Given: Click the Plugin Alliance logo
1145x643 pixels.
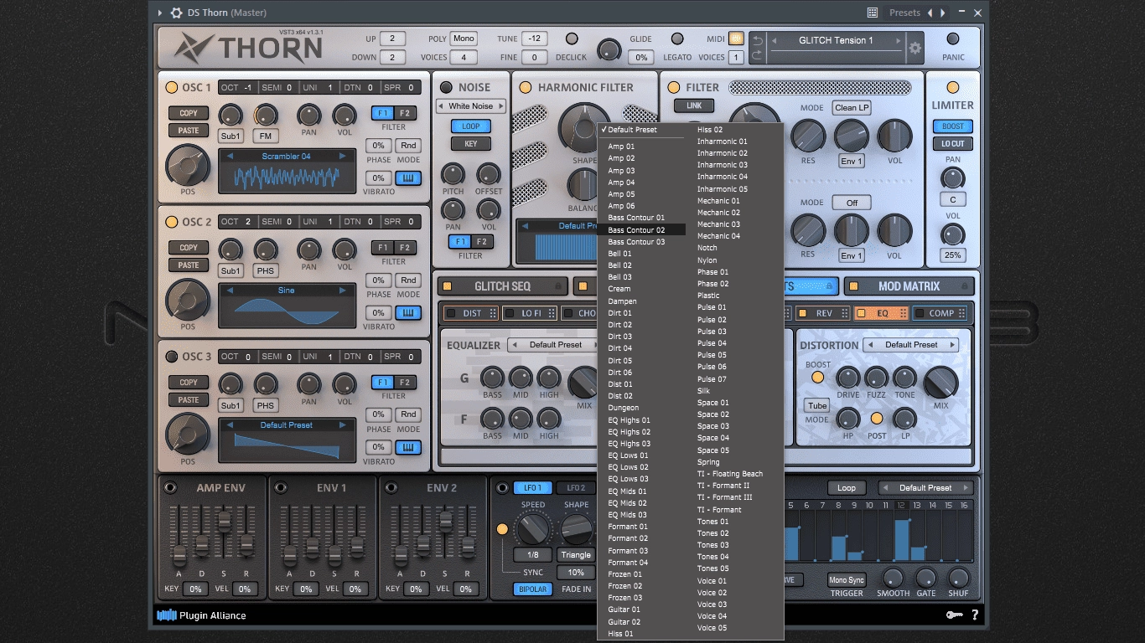Looking at the screenshot, I should 201,615.
